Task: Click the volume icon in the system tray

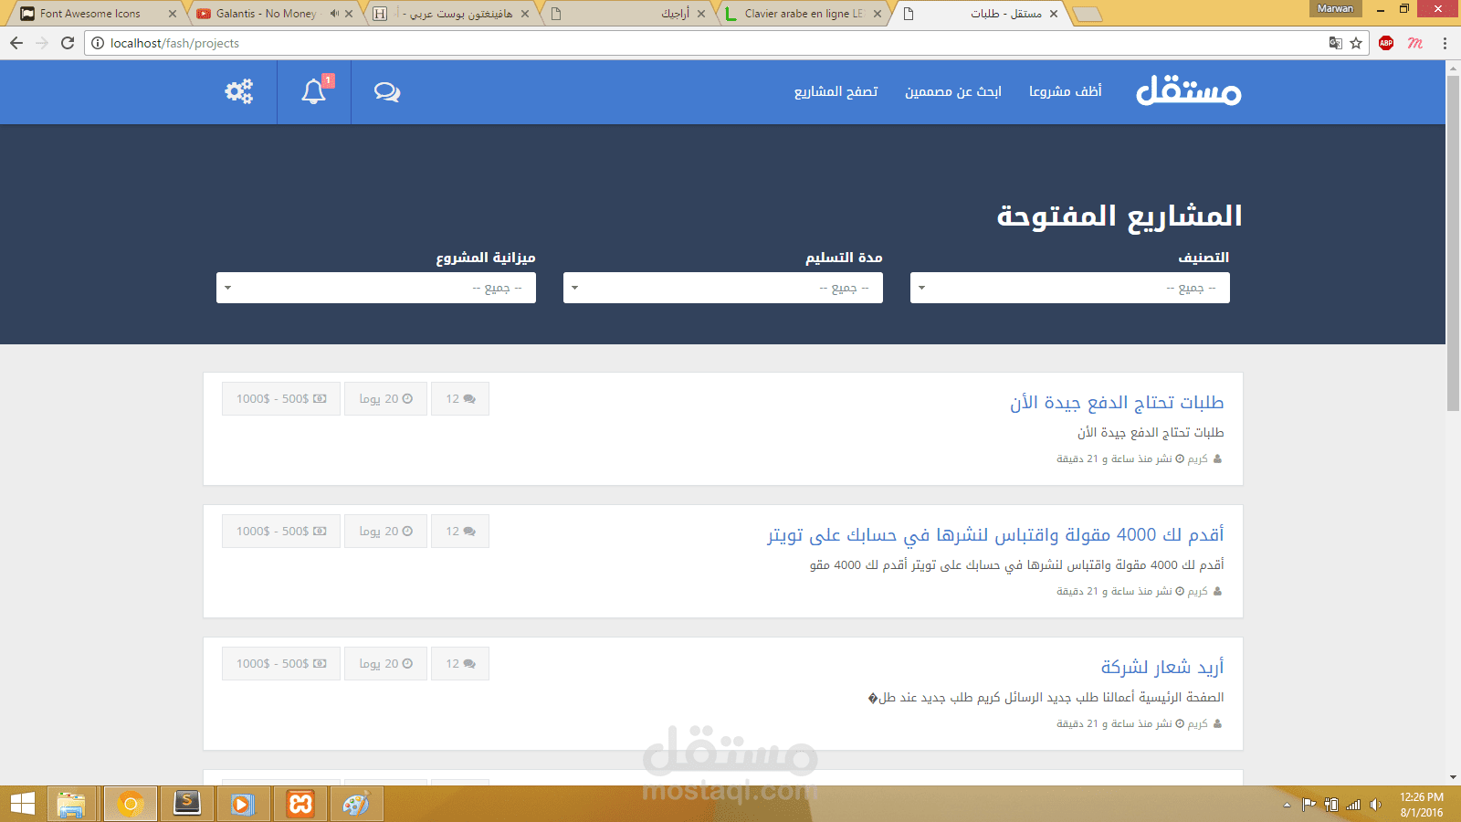Action: point(1375,805)
